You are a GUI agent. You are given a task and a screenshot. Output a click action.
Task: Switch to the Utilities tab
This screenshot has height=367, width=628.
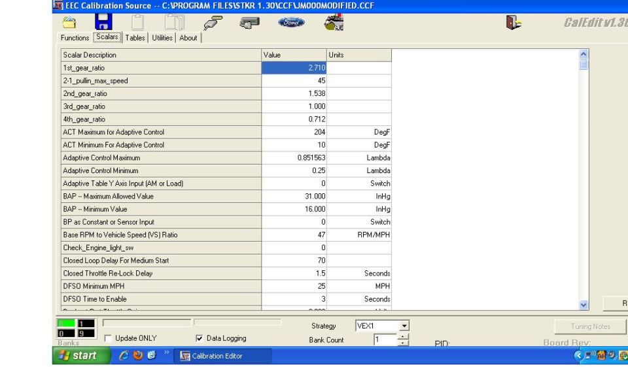click(x=162, y=38)
